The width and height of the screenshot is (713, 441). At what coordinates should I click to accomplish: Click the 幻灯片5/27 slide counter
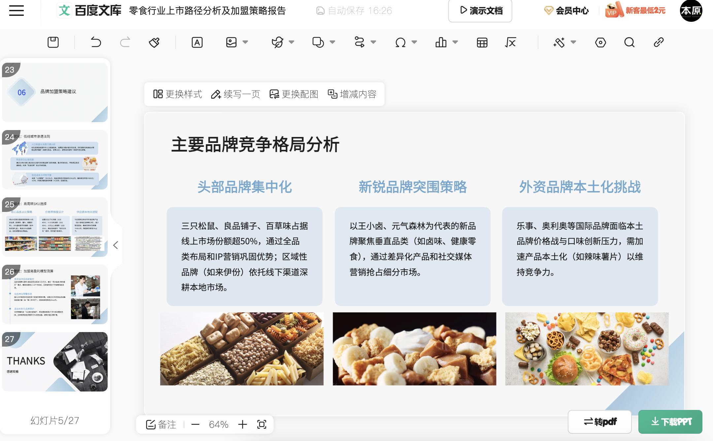[x=55, y=420]
